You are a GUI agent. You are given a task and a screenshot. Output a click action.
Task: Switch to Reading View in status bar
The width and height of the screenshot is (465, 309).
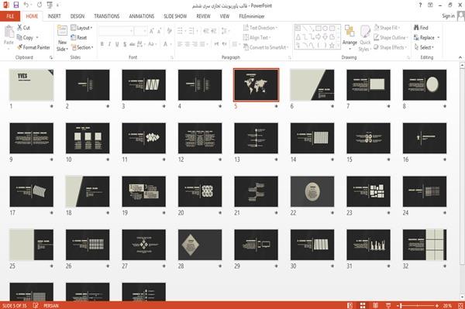(x=375, y=305)
